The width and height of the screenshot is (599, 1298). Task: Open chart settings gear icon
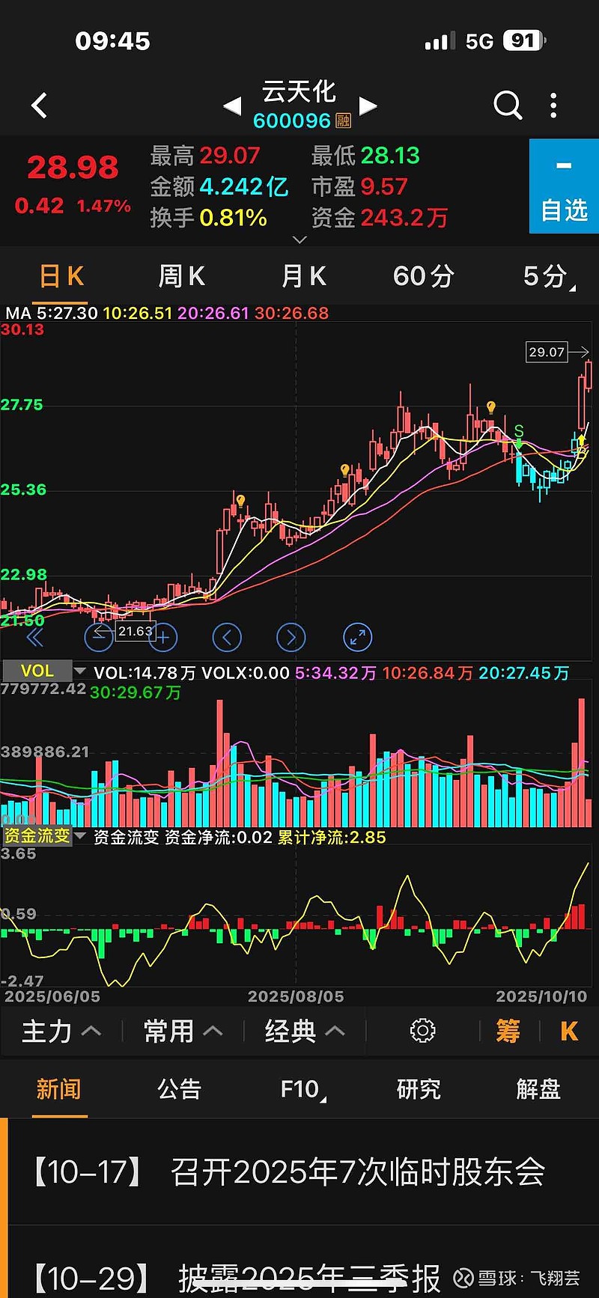coord(422,1031)
